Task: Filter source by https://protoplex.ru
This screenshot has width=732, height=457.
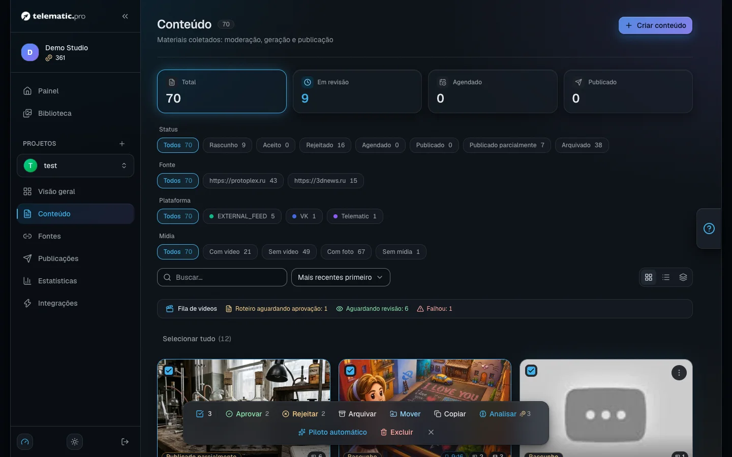Action: (x=243, y=181)
